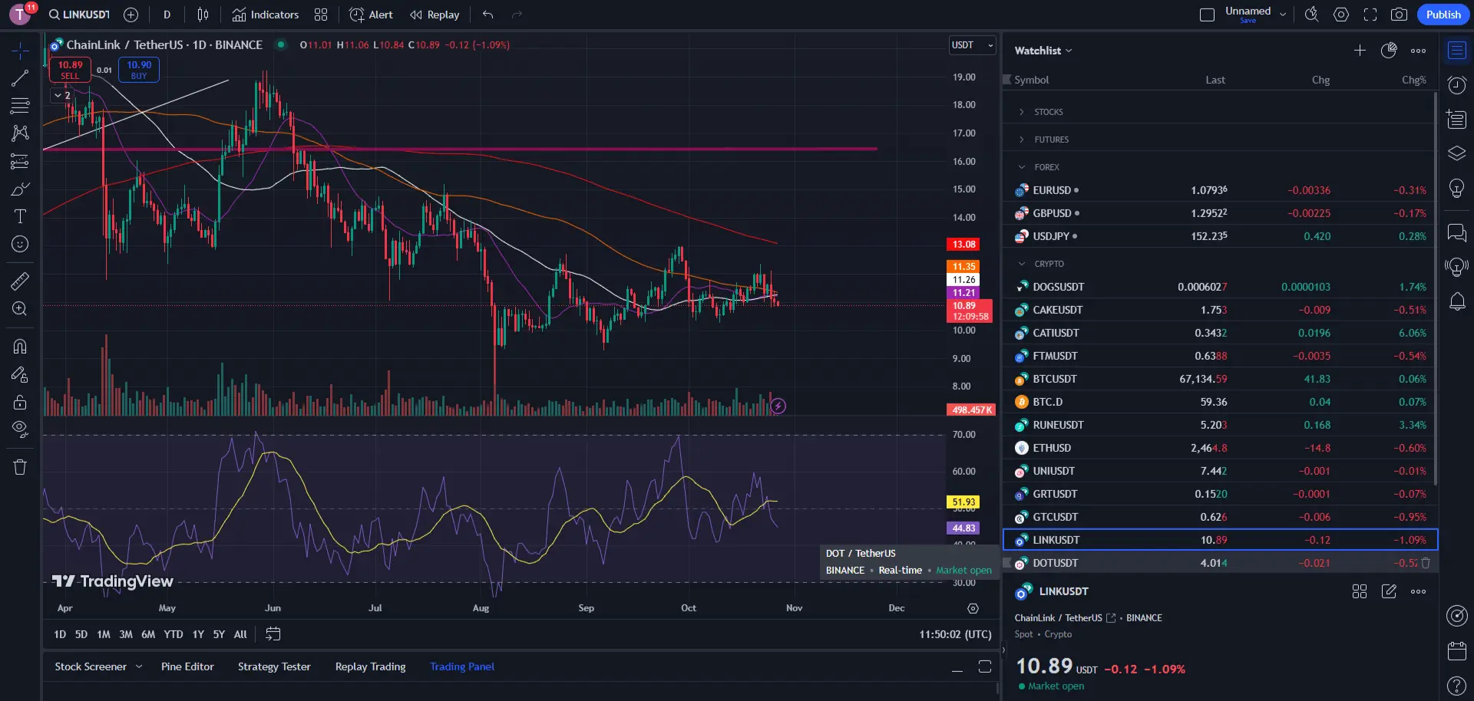Open the USDT currency dropdown

[x=973, y=45]
